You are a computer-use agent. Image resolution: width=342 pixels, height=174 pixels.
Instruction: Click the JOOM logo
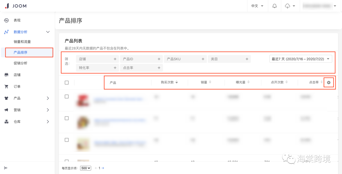(16, 6)
